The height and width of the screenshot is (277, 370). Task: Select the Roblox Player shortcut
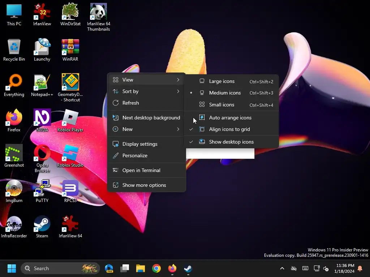click(70, 120)
